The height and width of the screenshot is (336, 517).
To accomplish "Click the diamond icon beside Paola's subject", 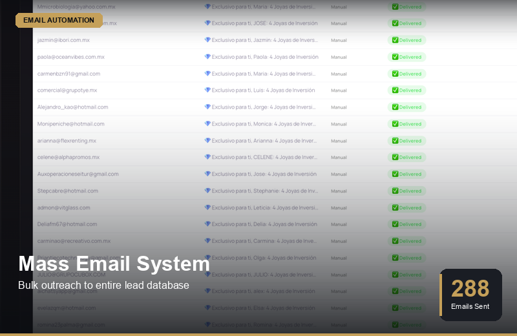I will coord(207,57).
